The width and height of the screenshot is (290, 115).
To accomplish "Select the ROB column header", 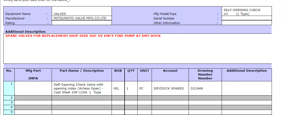I will (118, 71).
